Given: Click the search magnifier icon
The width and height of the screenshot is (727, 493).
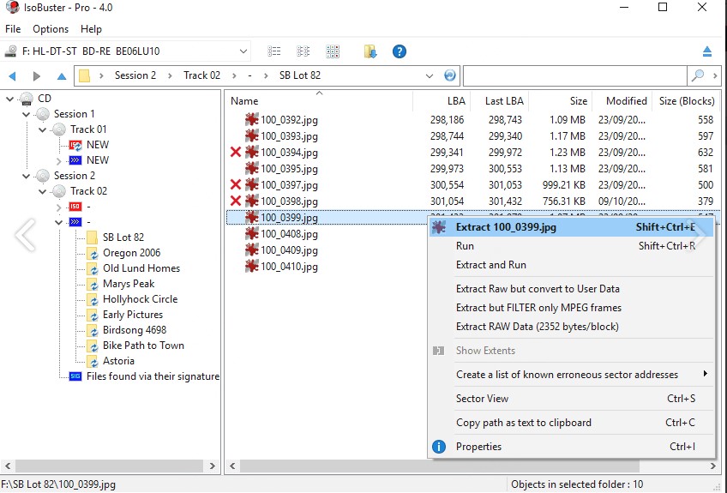Looking at the screenshot, I should [699, 75].
